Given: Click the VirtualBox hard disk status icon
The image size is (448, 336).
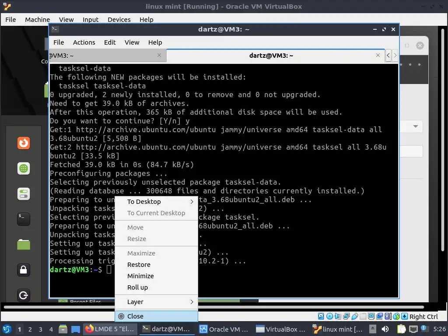Looking at the screenshot, I should (321, 316).
